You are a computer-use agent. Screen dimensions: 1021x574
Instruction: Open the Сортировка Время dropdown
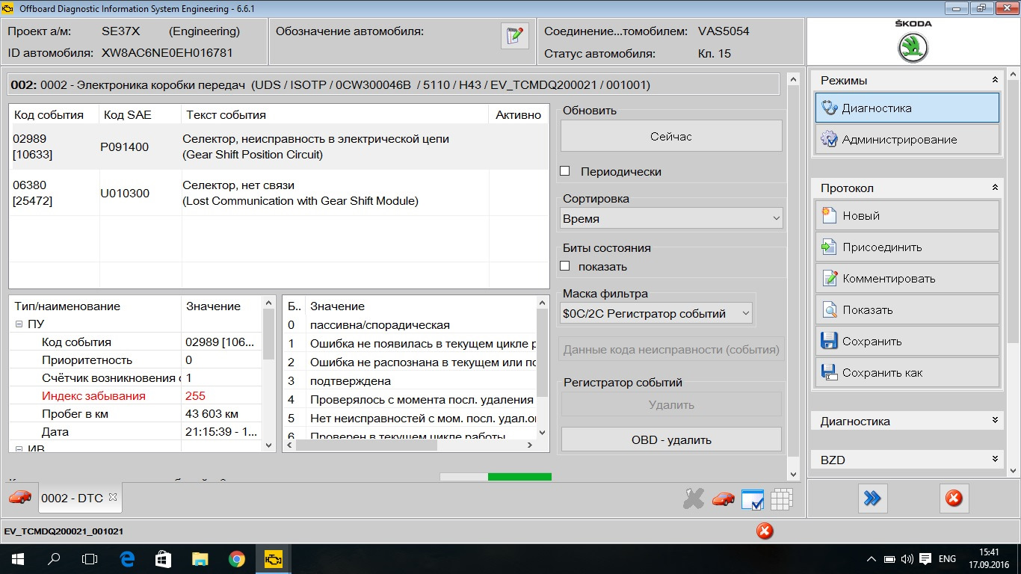671,219
